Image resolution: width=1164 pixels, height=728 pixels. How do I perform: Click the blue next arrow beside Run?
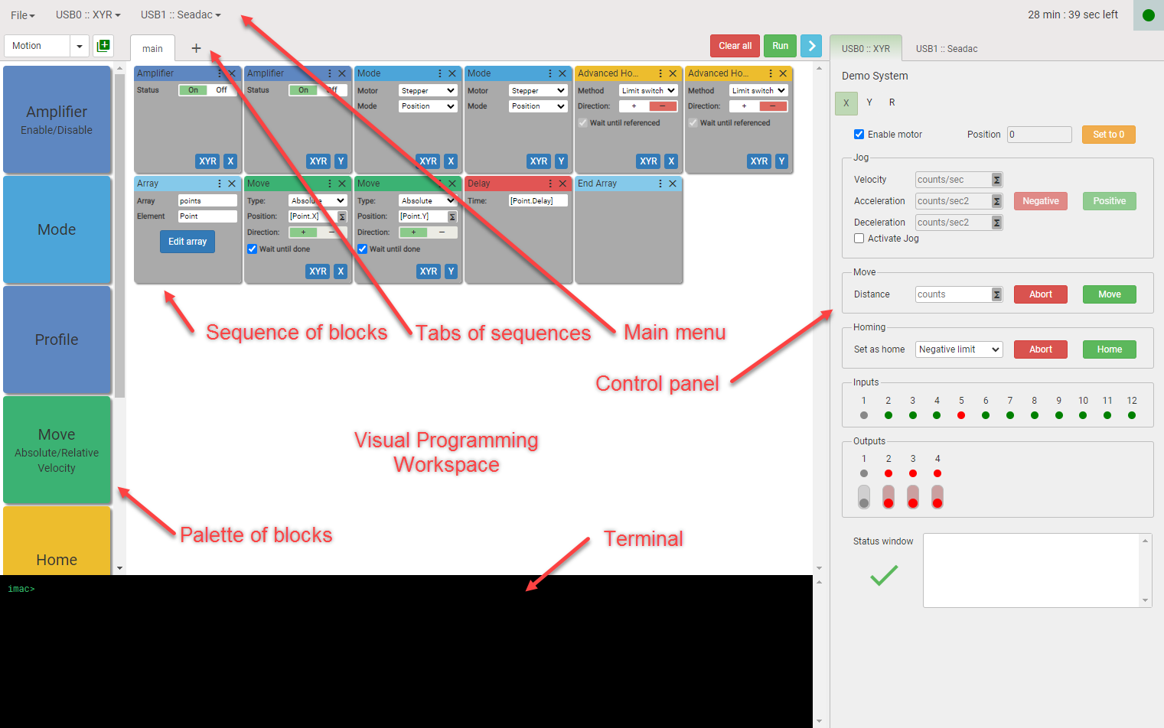[x=811, y=46]
